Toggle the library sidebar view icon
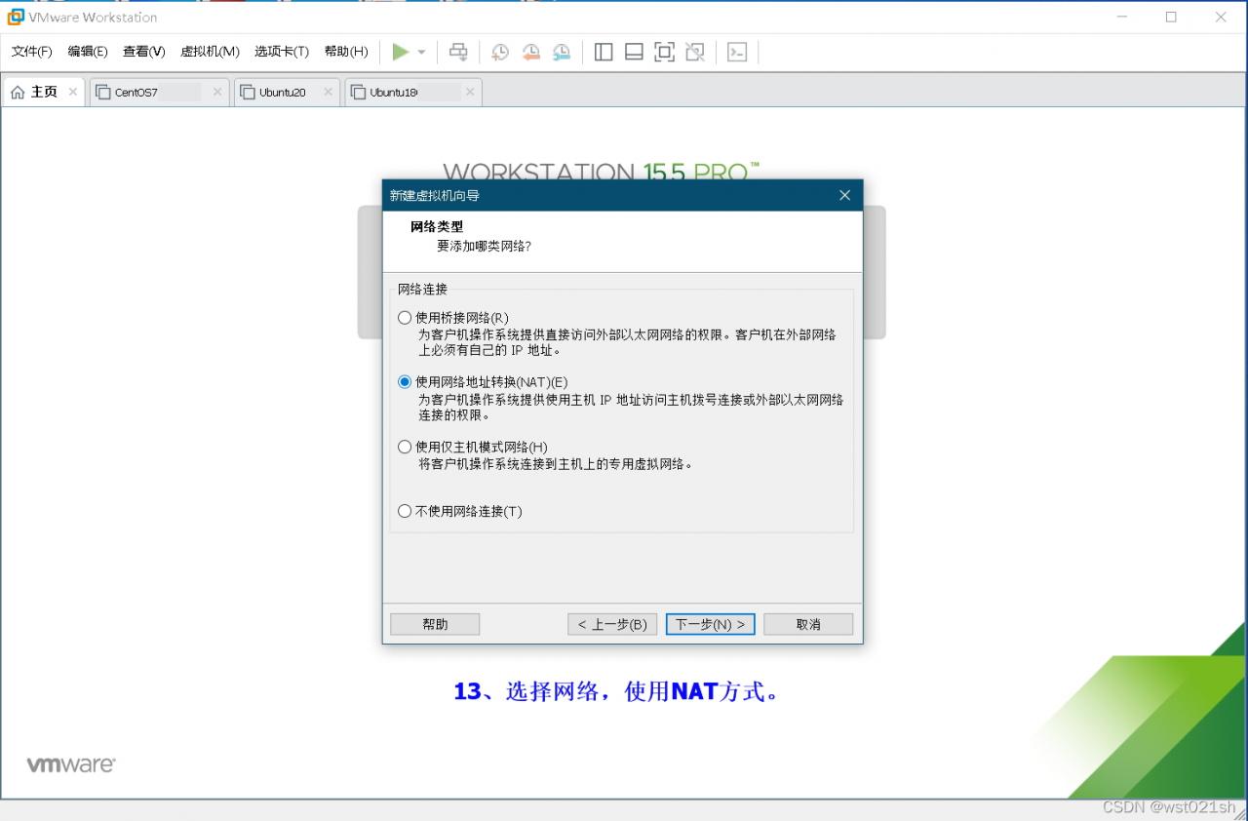 click(604, 52)
